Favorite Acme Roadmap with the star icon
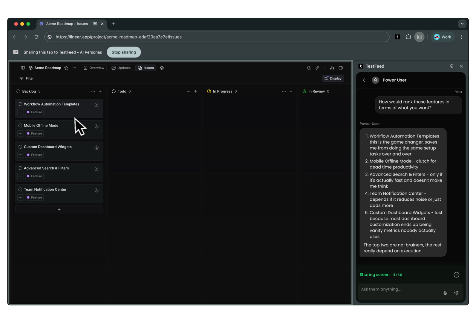The width and height of the screenshot is (476, 323). point(66,68)
